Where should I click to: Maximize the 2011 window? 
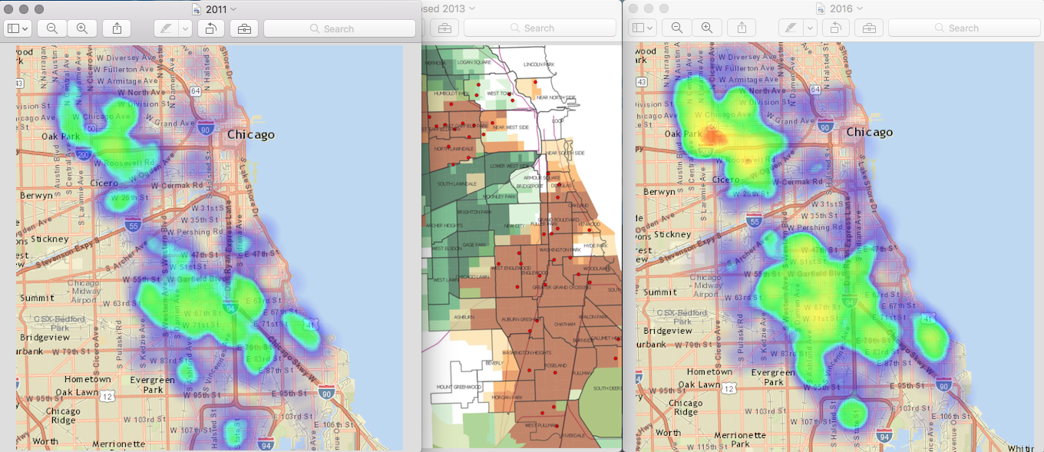point(39,9)
